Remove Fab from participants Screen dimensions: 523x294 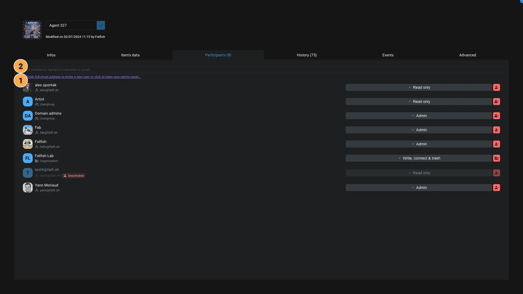497,130
